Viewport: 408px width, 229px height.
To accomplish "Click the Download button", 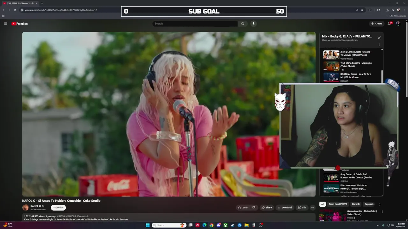I will 285,208.
